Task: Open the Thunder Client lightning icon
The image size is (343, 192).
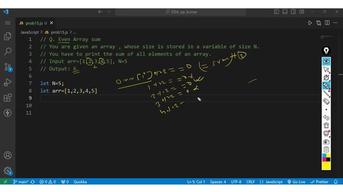Action: [8, 113]
